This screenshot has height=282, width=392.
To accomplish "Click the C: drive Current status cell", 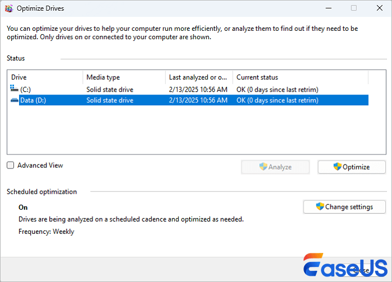I will (x=277, y=90).
